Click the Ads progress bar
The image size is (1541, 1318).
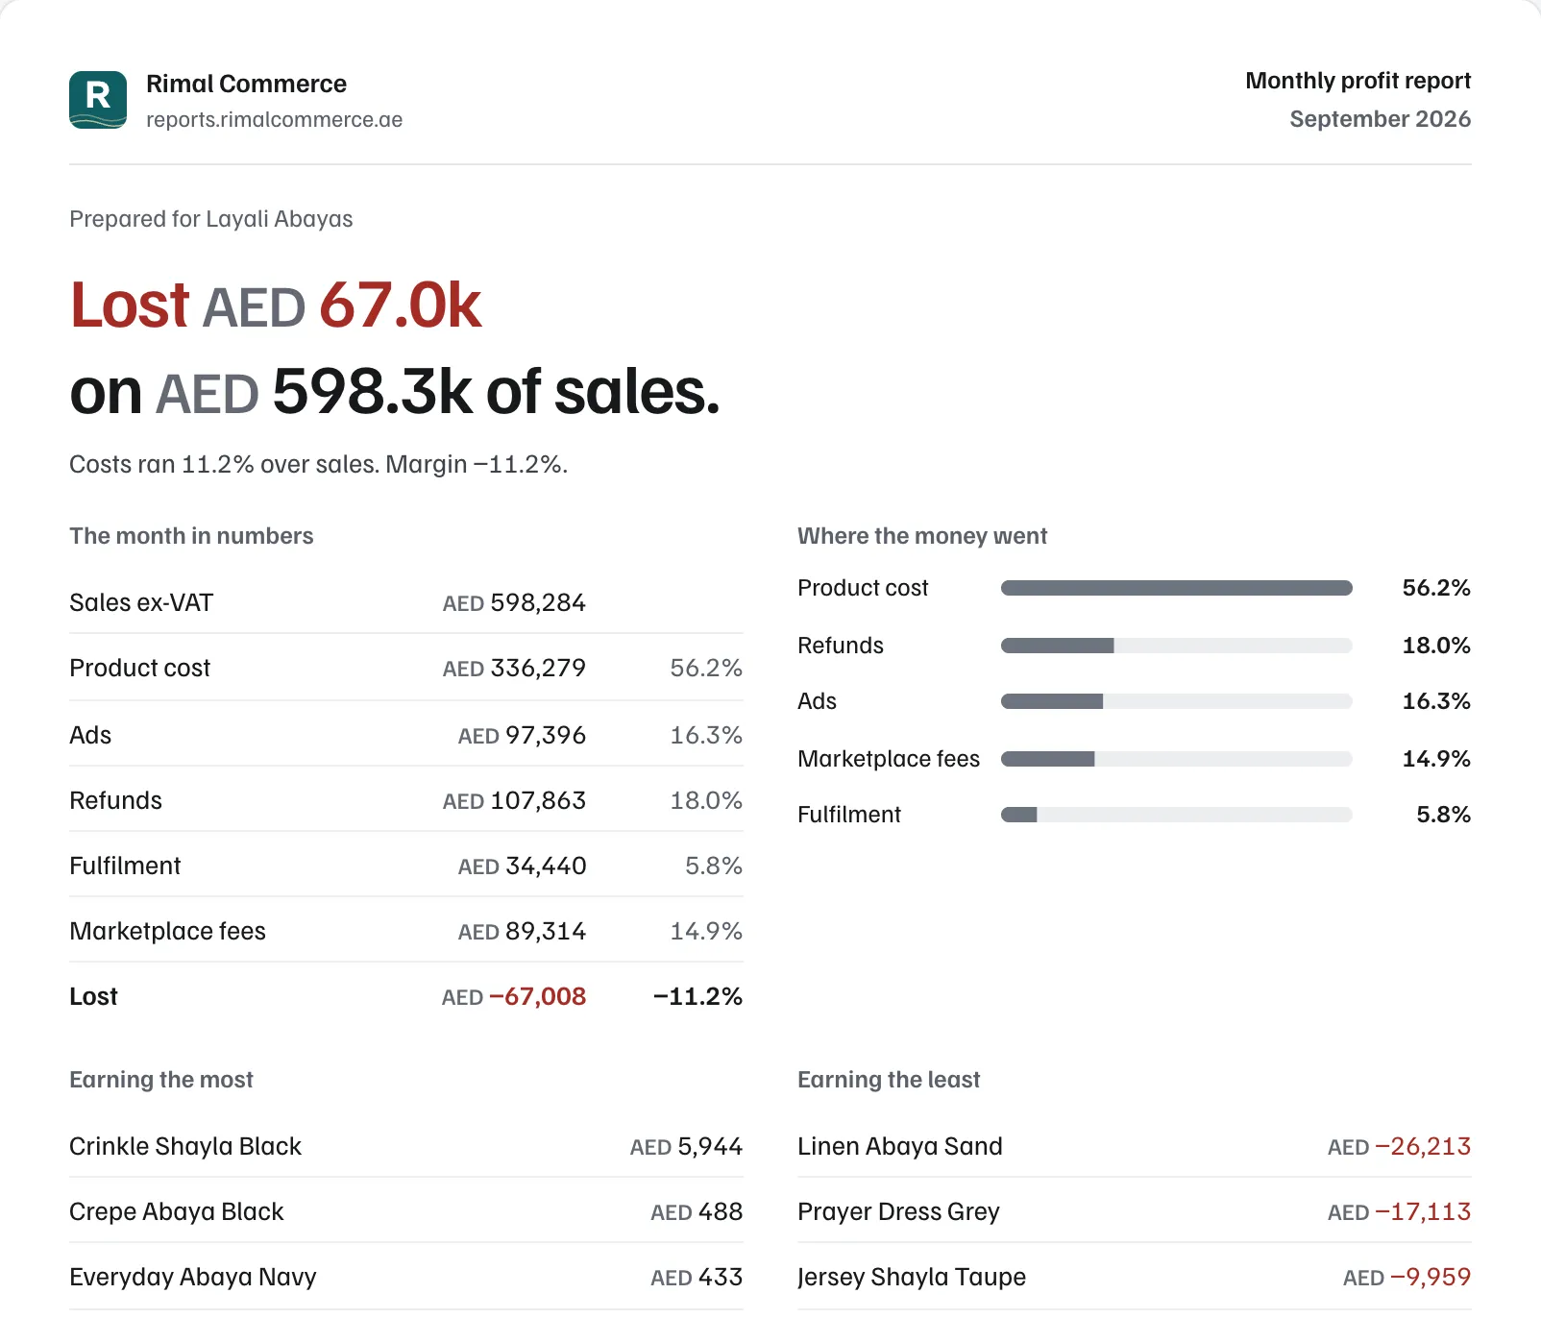tap(1176, 701)
